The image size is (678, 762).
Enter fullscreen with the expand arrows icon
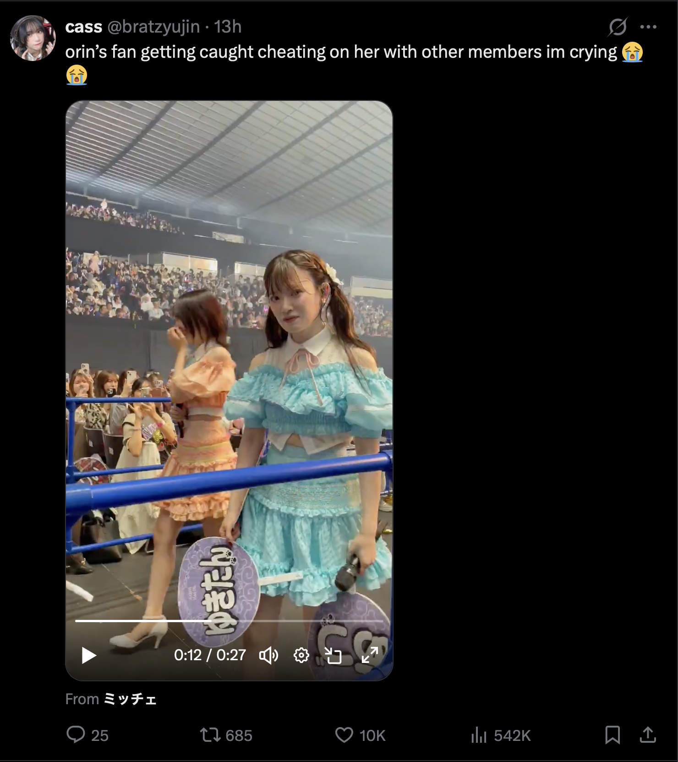pos(369,655)
